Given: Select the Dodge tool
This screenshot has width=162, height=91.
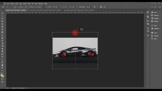Looking at the screenshot, I should click(2, 51).
